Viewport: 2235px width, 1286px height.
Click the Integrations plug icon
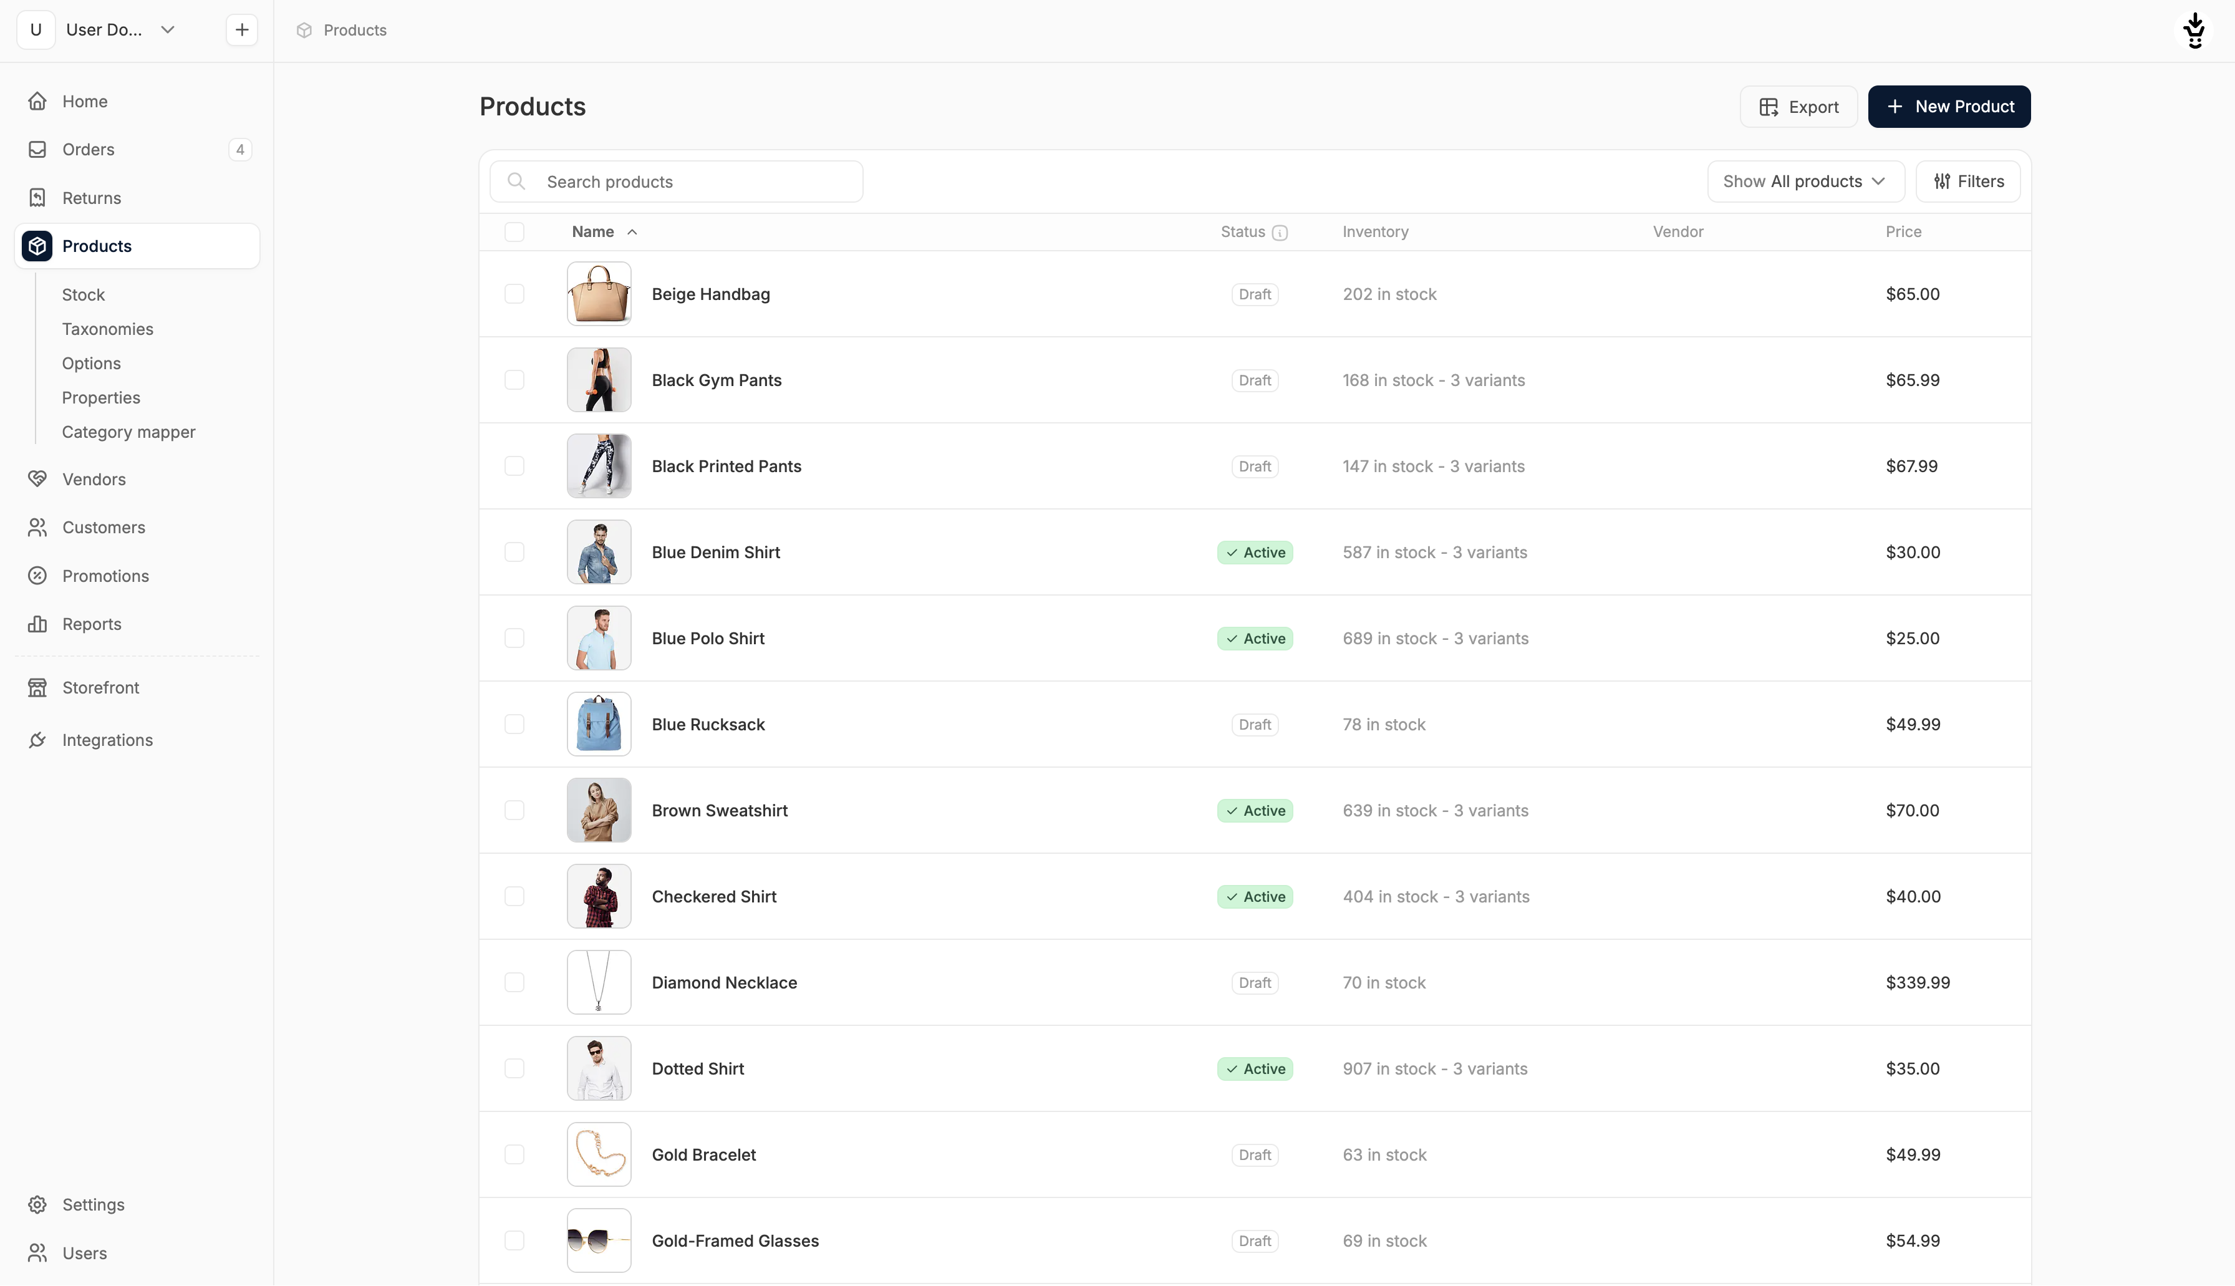[x=37, y=740]
